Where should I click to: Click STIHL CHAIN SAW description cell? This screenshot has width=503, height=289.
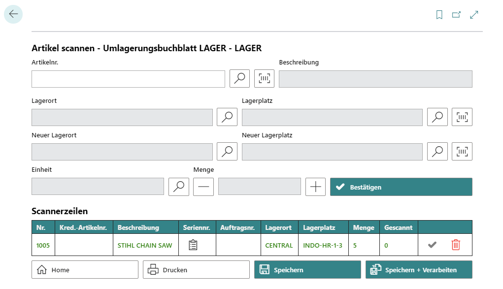point(145,245)
